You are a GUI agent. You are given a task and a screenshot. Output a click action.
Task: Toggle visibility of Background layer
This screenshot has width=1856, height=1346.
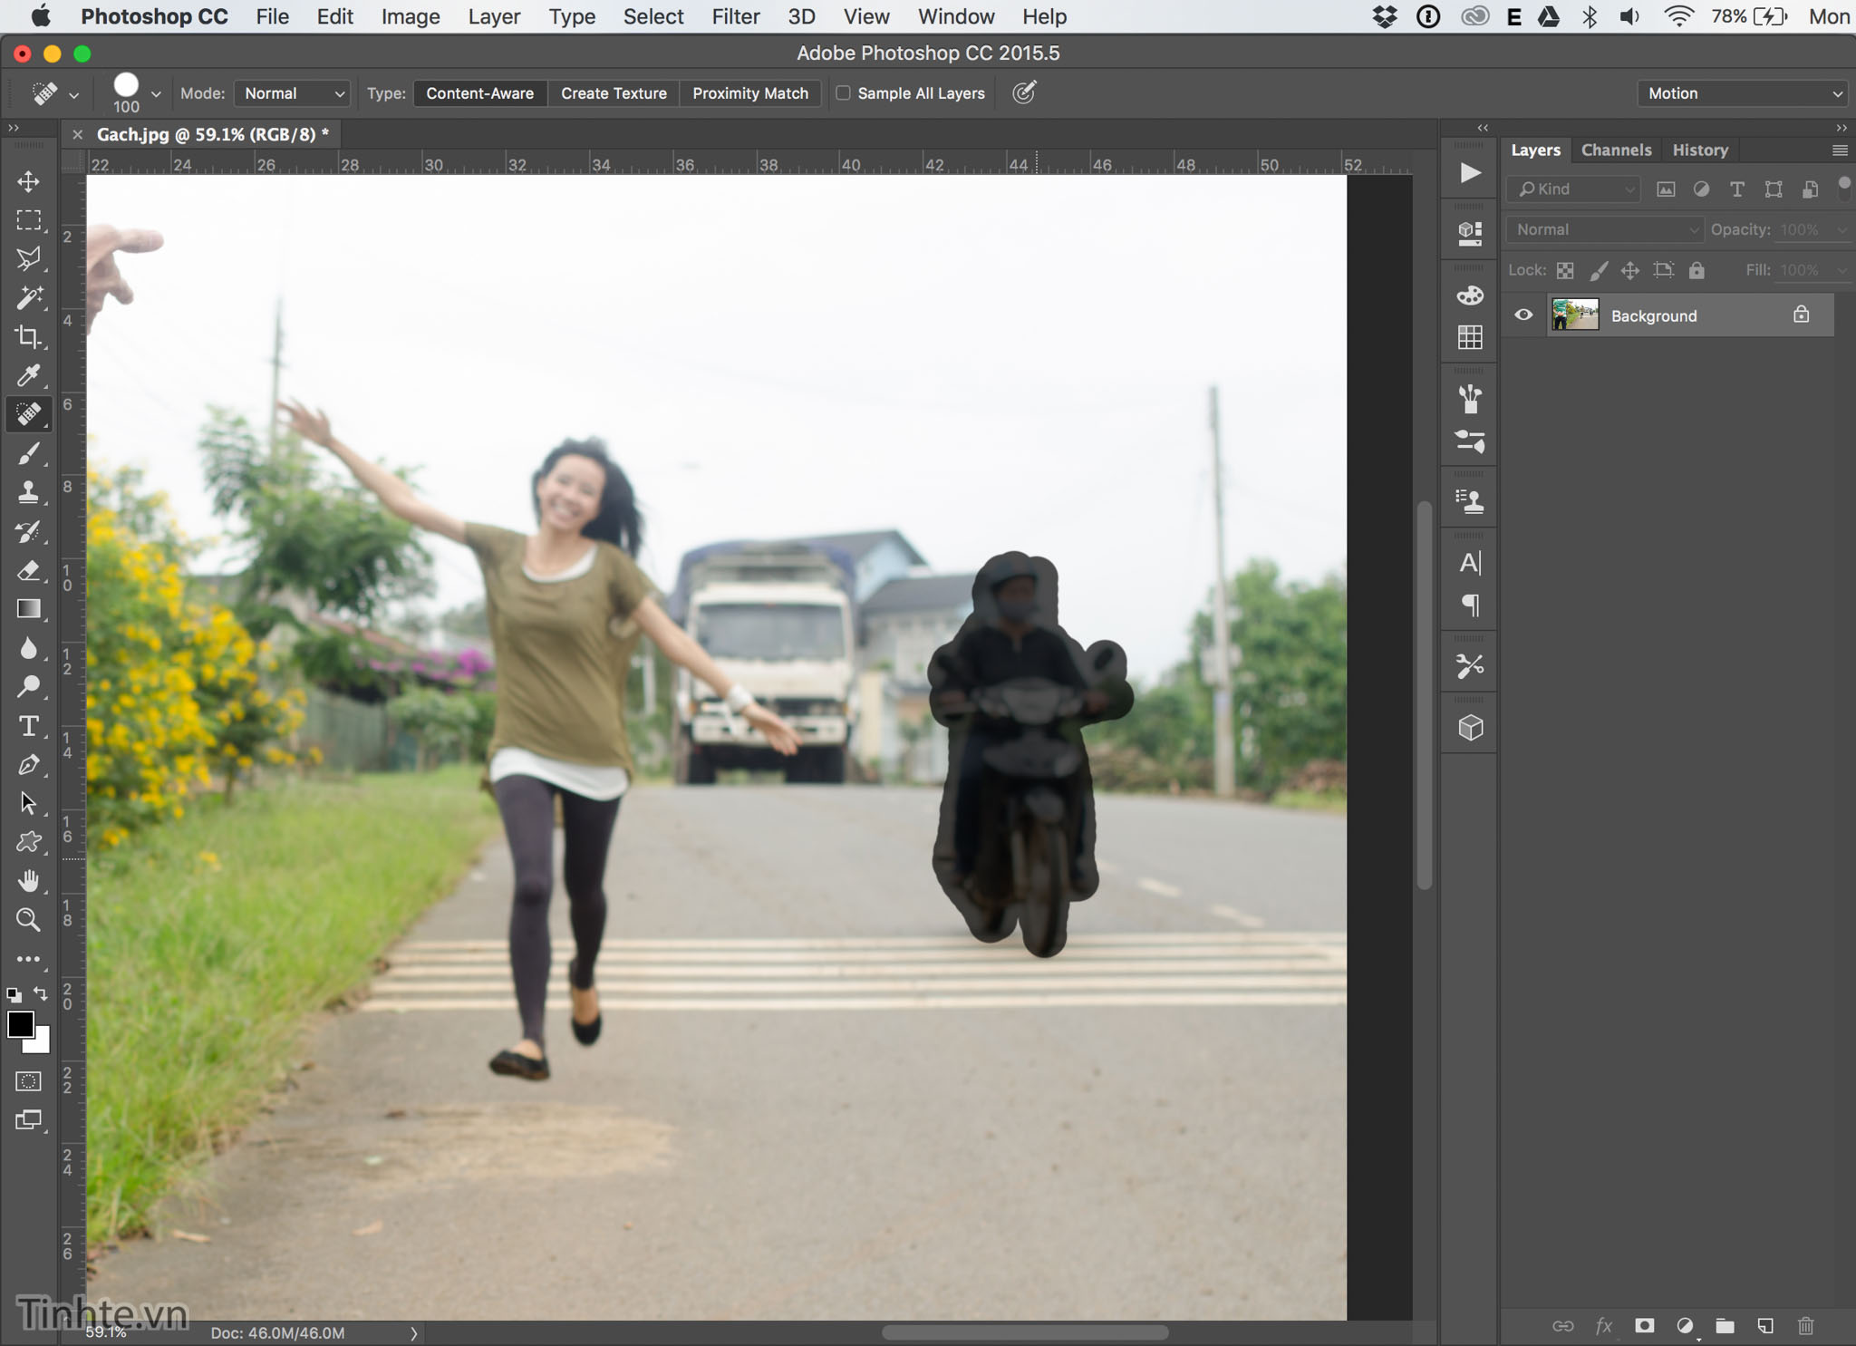[1523, 315]
